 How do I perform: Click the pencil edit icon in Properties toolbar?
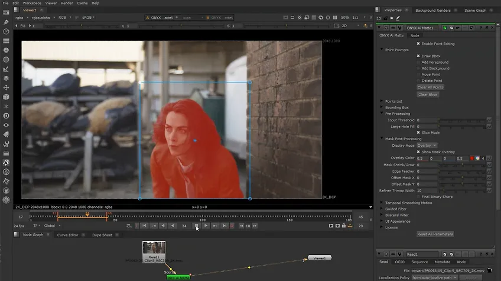click(398, 18)
